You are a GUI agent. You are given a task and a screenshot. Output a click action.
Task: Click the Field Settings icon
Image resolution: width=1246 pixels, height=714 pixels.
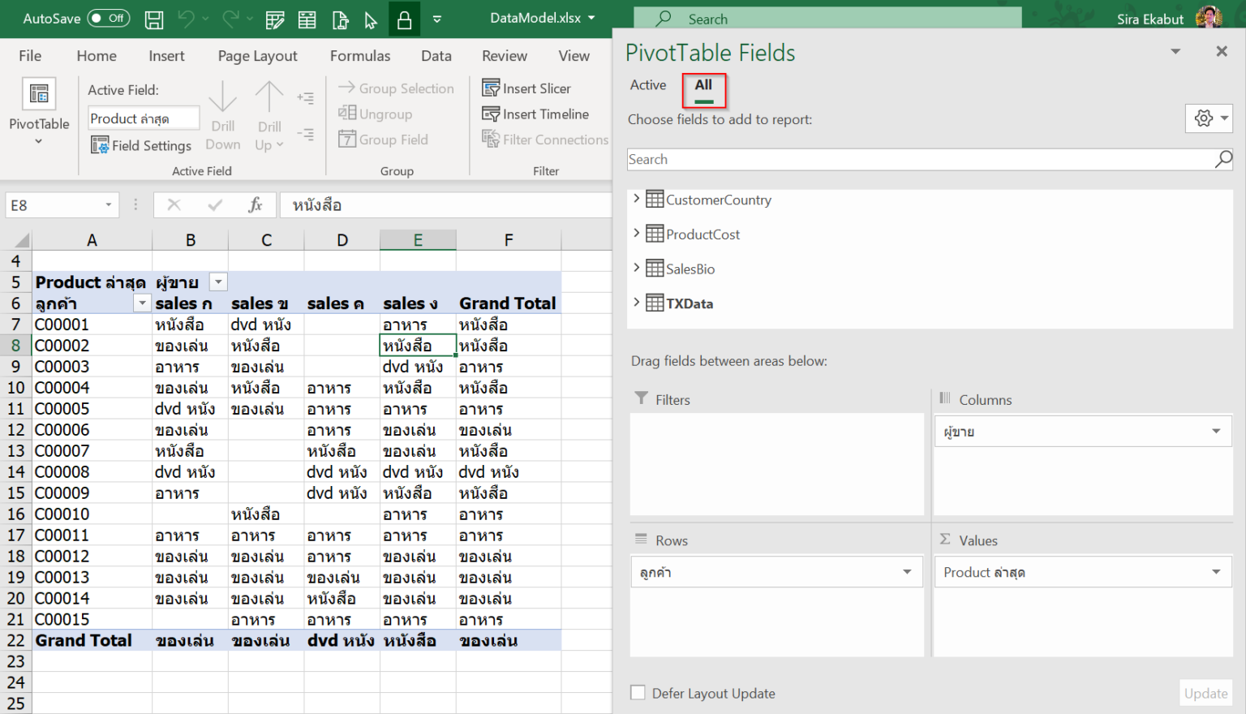pos(100,145)
